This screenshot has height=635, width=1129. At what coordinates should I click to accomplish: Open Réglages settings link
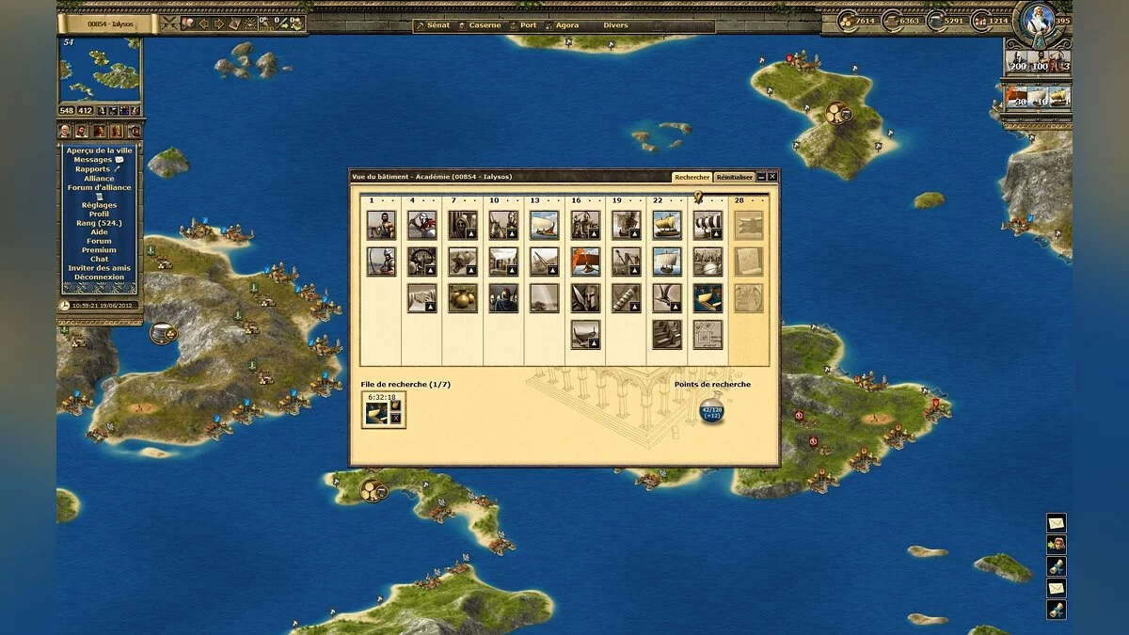(x=99, y=205)
